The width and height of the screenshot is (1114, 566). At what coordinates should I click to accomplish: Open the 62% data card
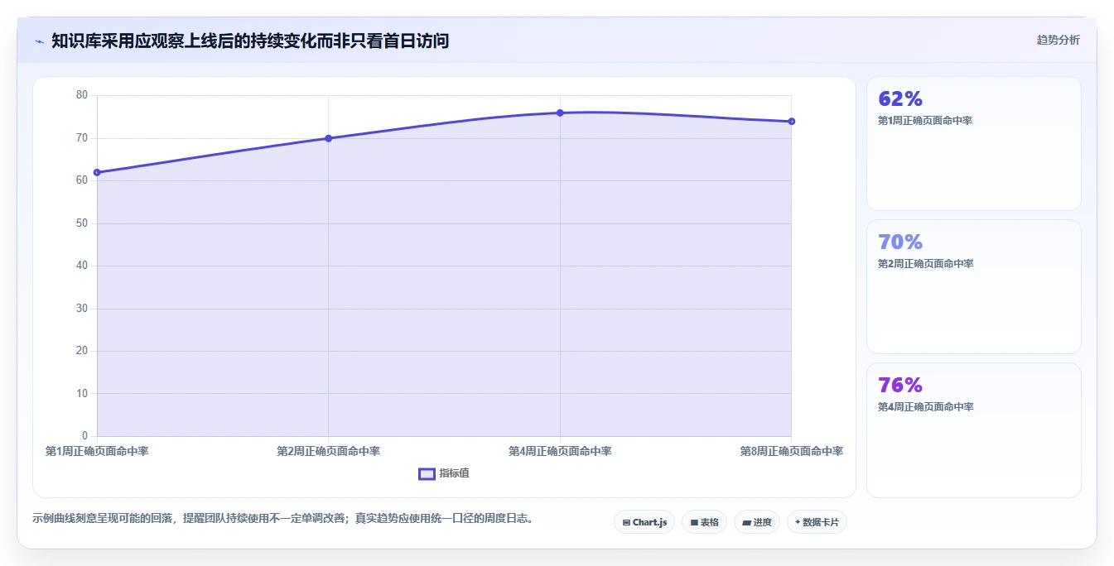click(974, 143)
